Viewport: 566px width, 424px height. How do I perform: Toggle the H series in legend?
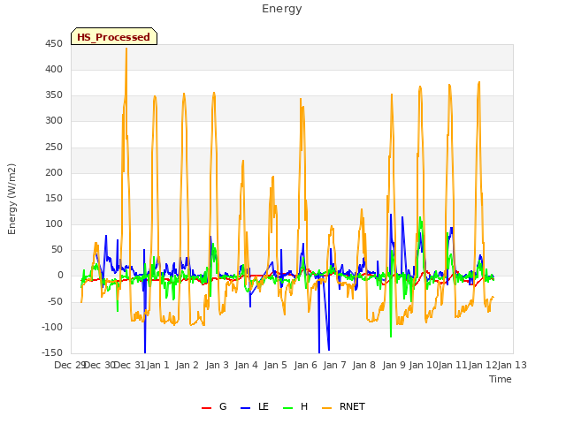click(x=295, y=406)
